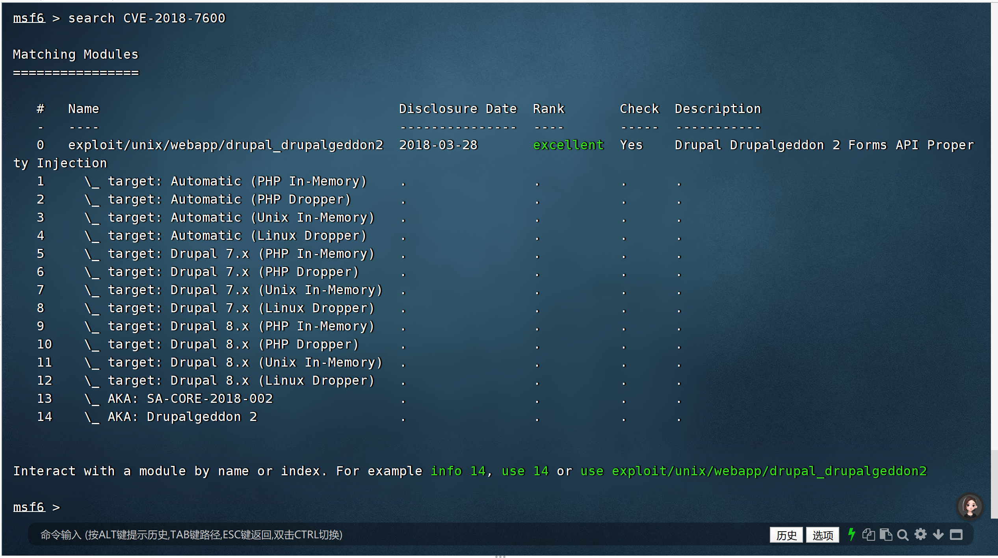Click the green lightning bolt icon
The width and height of the screenshot is (998, 558).
pyautogui.click(x=851, y=534)
